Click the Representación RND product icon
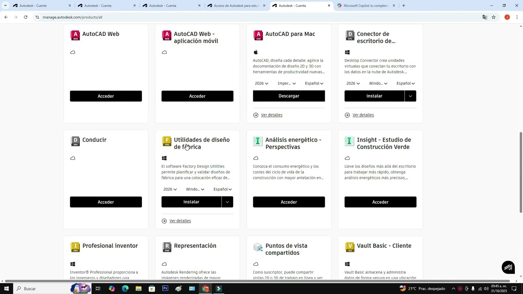 coord(167,247)
